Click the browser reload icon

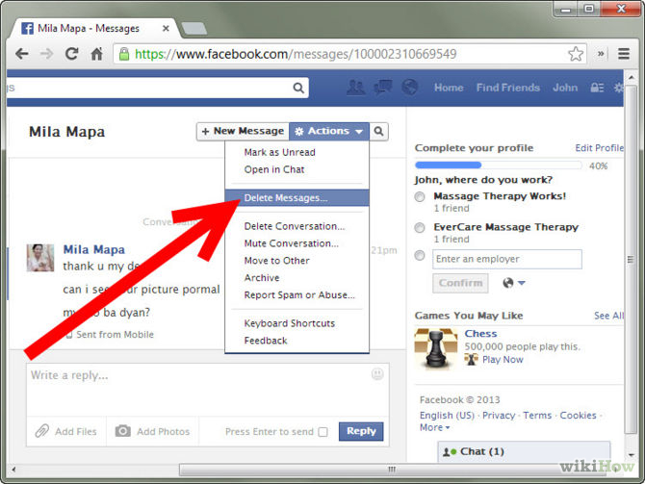(x=71, y=54)
